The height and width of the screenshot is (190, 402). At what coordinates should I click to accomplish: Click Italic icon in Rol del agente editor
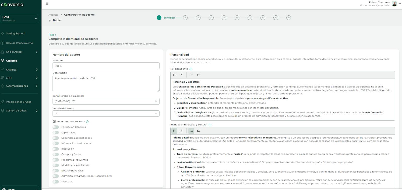tap(181, 75)
